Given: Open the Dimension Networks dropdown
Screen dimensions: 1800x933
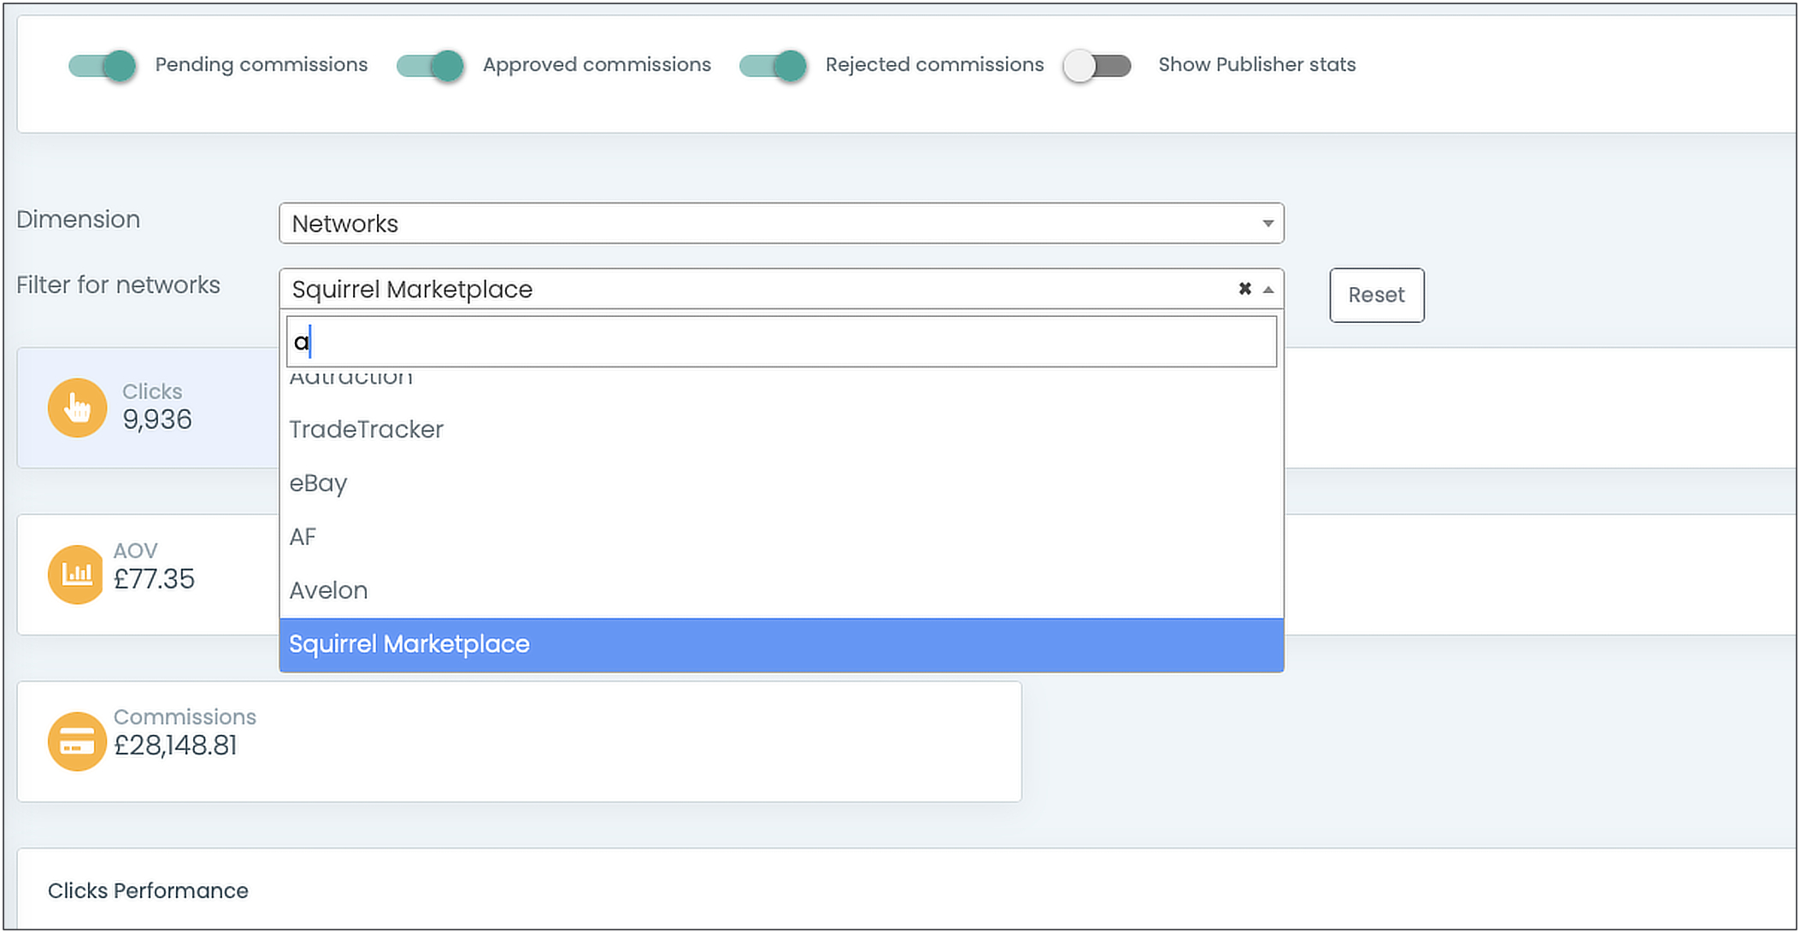Looking at the screenshot, I should pos(779,223).
